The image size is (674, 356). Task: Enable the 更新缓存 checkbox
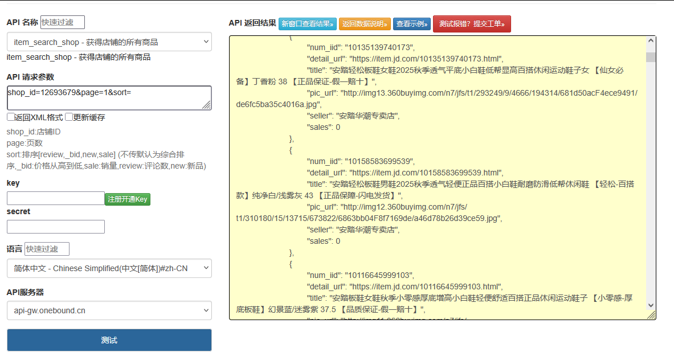click(69, 117)
